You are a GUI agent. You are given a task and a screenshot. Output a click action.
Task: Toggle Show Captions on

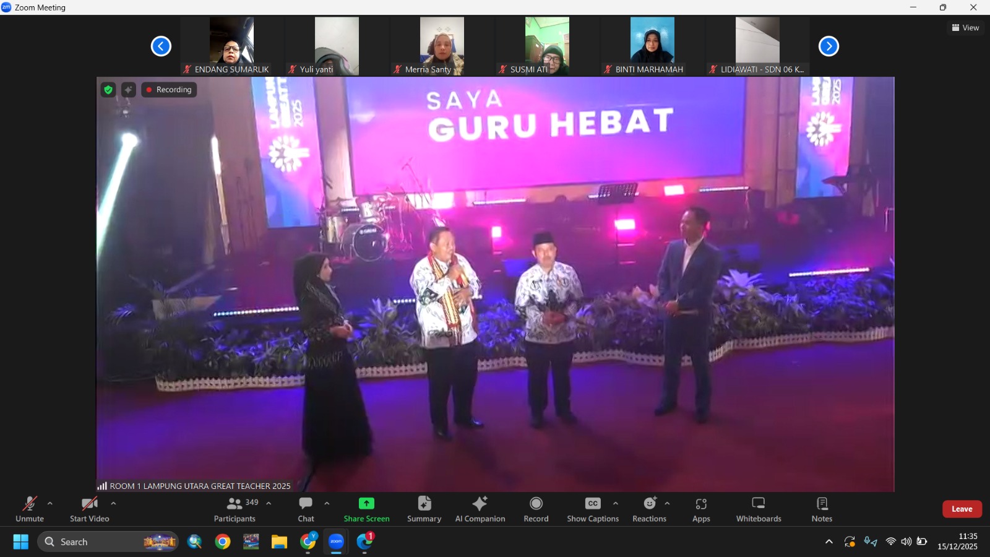click(592, 509)
